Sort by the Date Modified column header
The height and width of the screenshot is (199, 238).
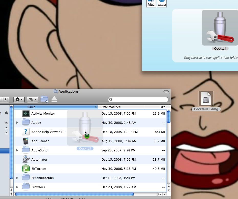(x=121, y=107)
